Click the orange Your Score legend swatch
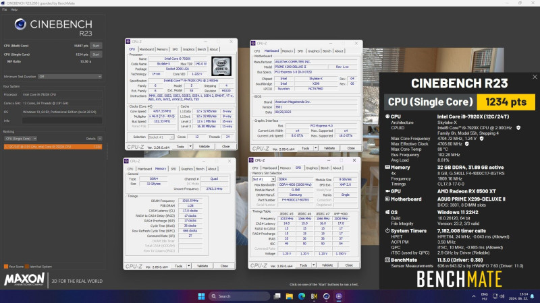This screenshot has height=303, width=540. [6, 266]
